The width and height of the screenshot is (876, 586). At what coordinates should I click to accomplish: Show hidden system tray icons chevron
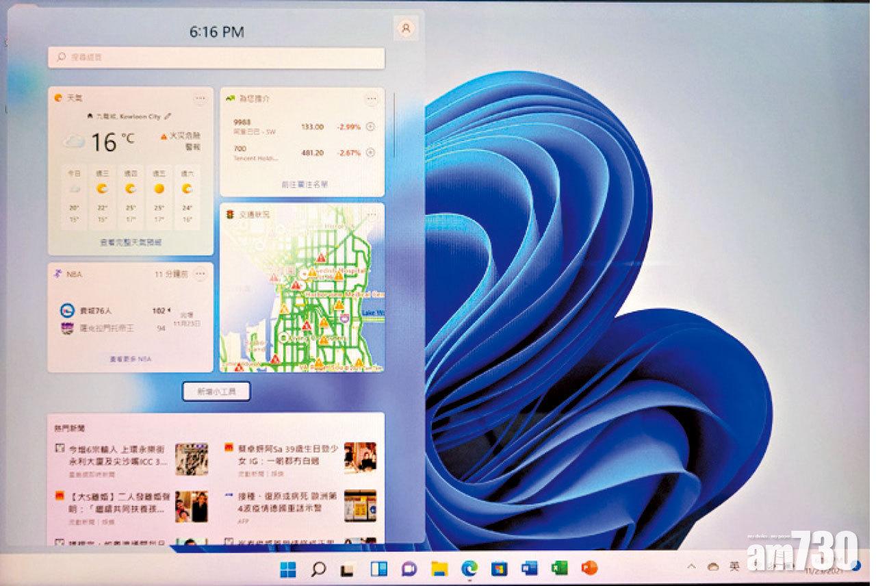(x=691, y=567)
